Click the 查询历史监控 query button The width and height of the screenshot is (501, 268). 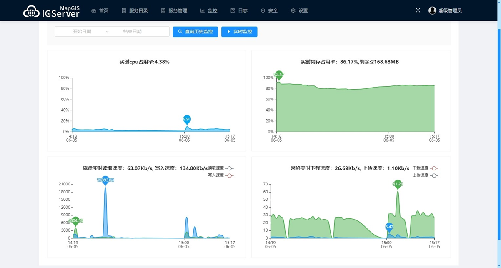click(x=195, y=31)
